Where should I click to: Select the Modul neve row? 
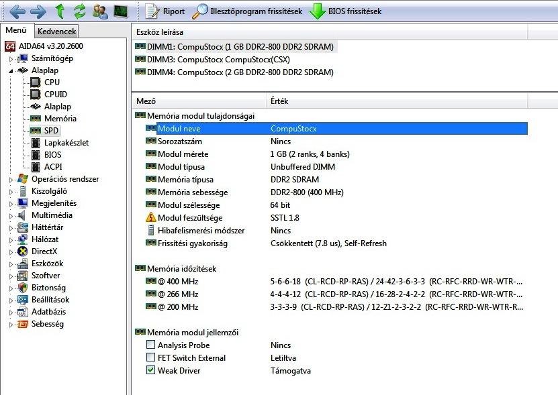tap(336, 129)
